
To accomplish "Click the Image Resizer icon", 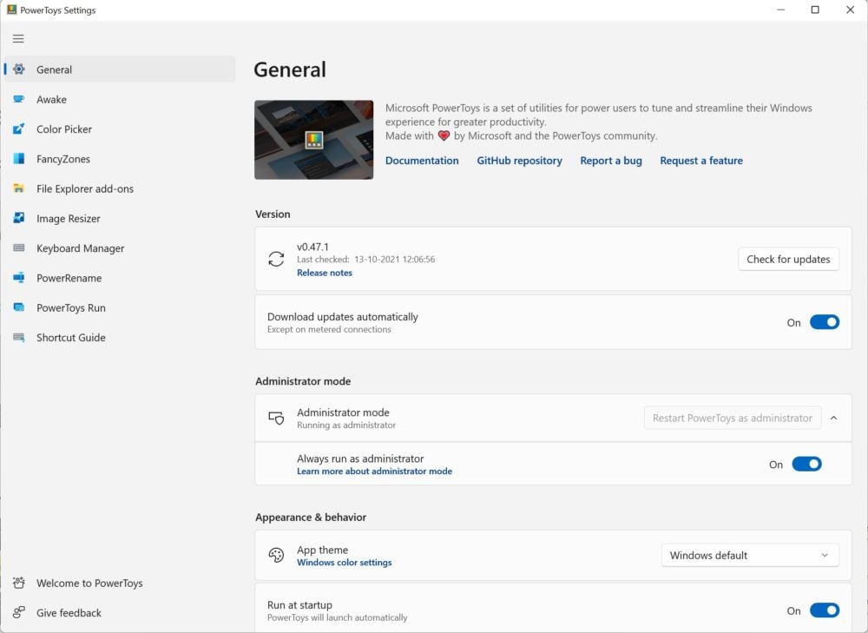I will click(x=19, y=219).
